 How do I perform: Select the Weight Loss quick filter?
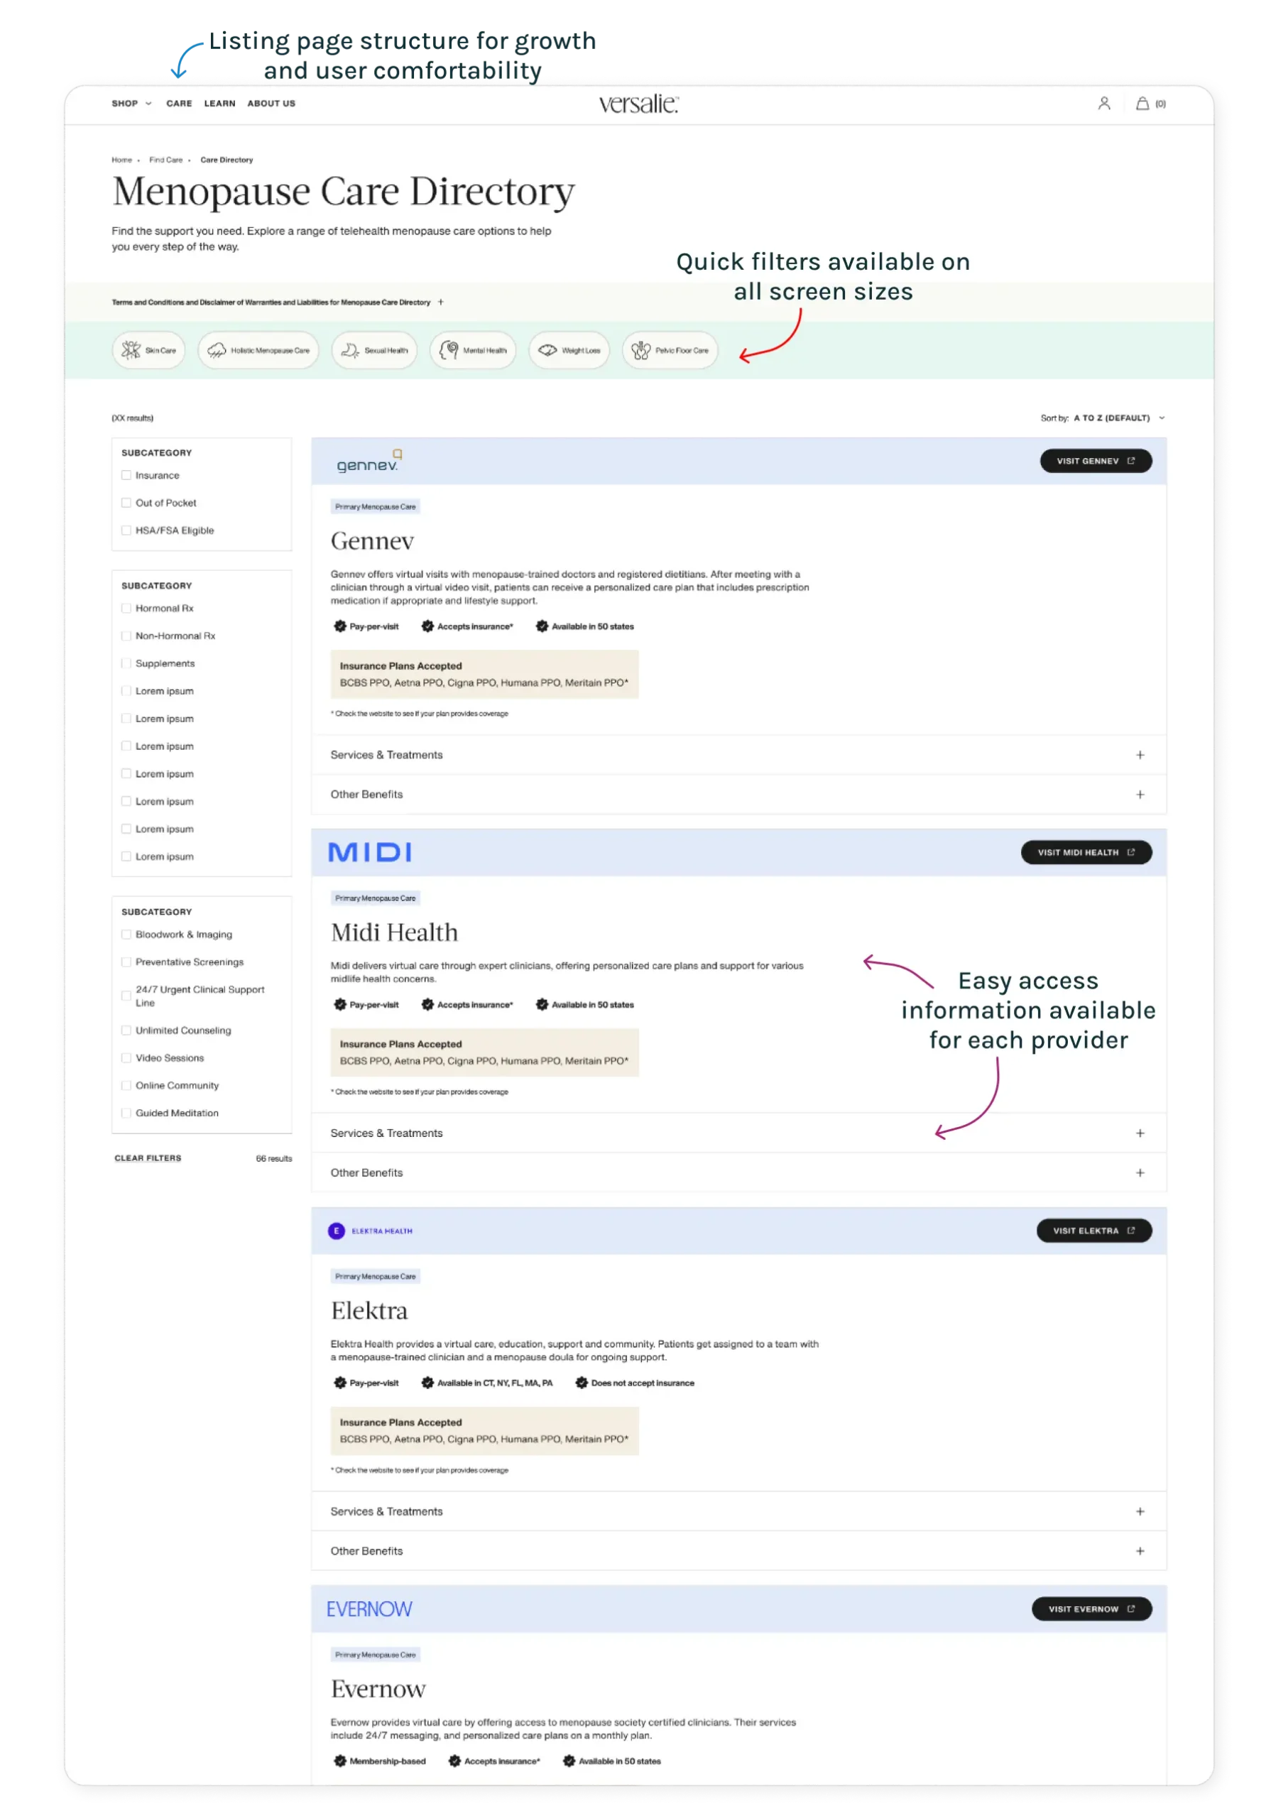569,350
